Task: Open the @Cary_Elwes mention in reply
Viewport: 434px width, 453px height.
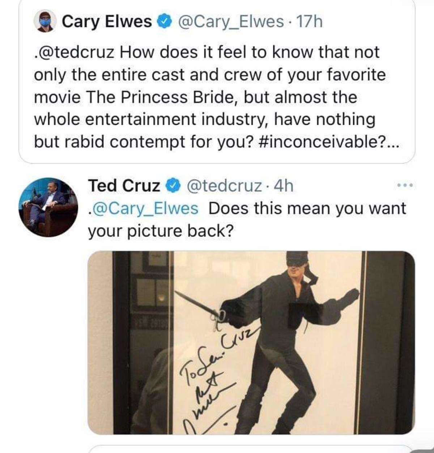Action: click(143, 209)
